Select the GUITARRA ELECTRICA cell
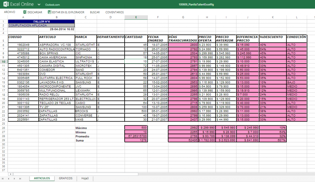The image size is (315, 182). tap(57, 78)
